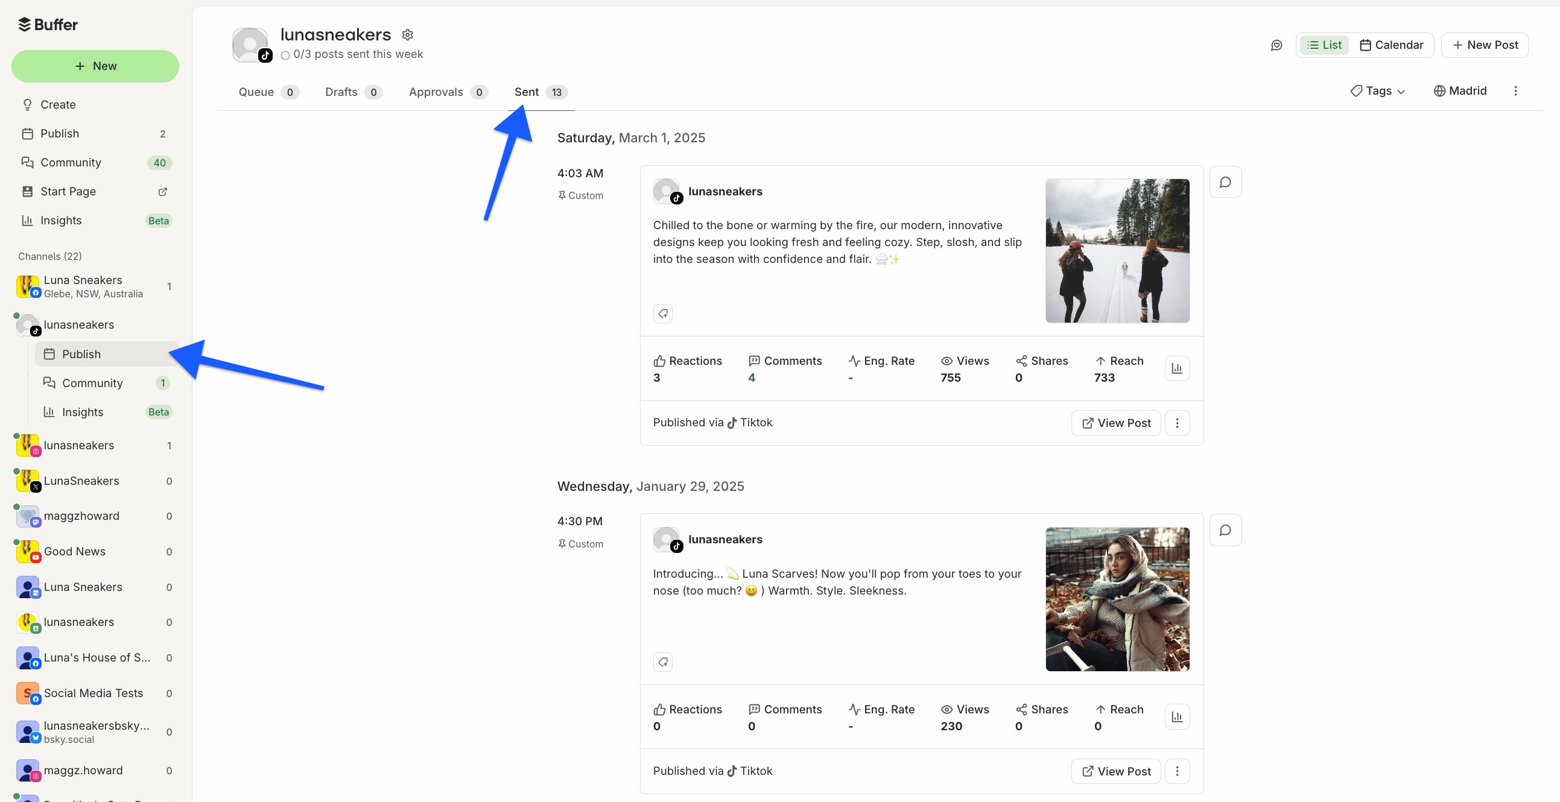
Task: Click the Views value 755
Action: [x=950, y=377]
